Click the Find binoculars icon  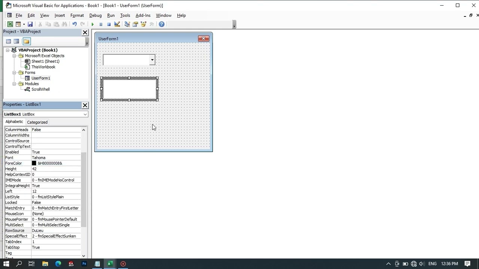pos(64,24)
